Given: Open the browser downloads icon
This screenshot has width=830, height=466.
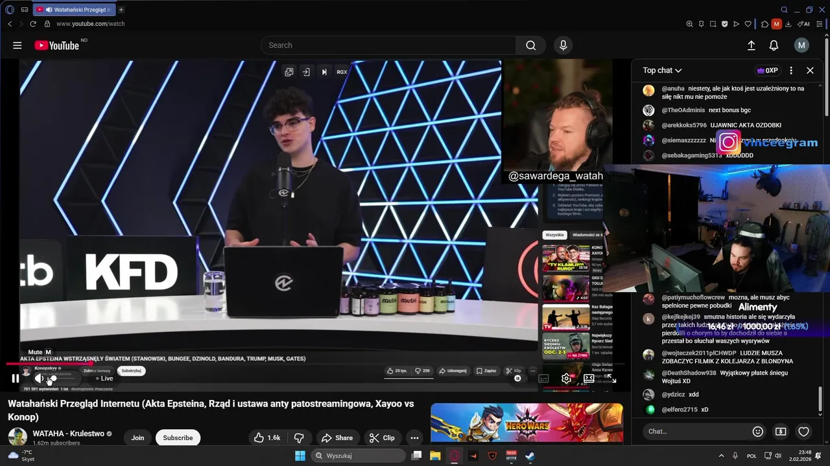Looking at the screenshot, I should coord(788,24).
